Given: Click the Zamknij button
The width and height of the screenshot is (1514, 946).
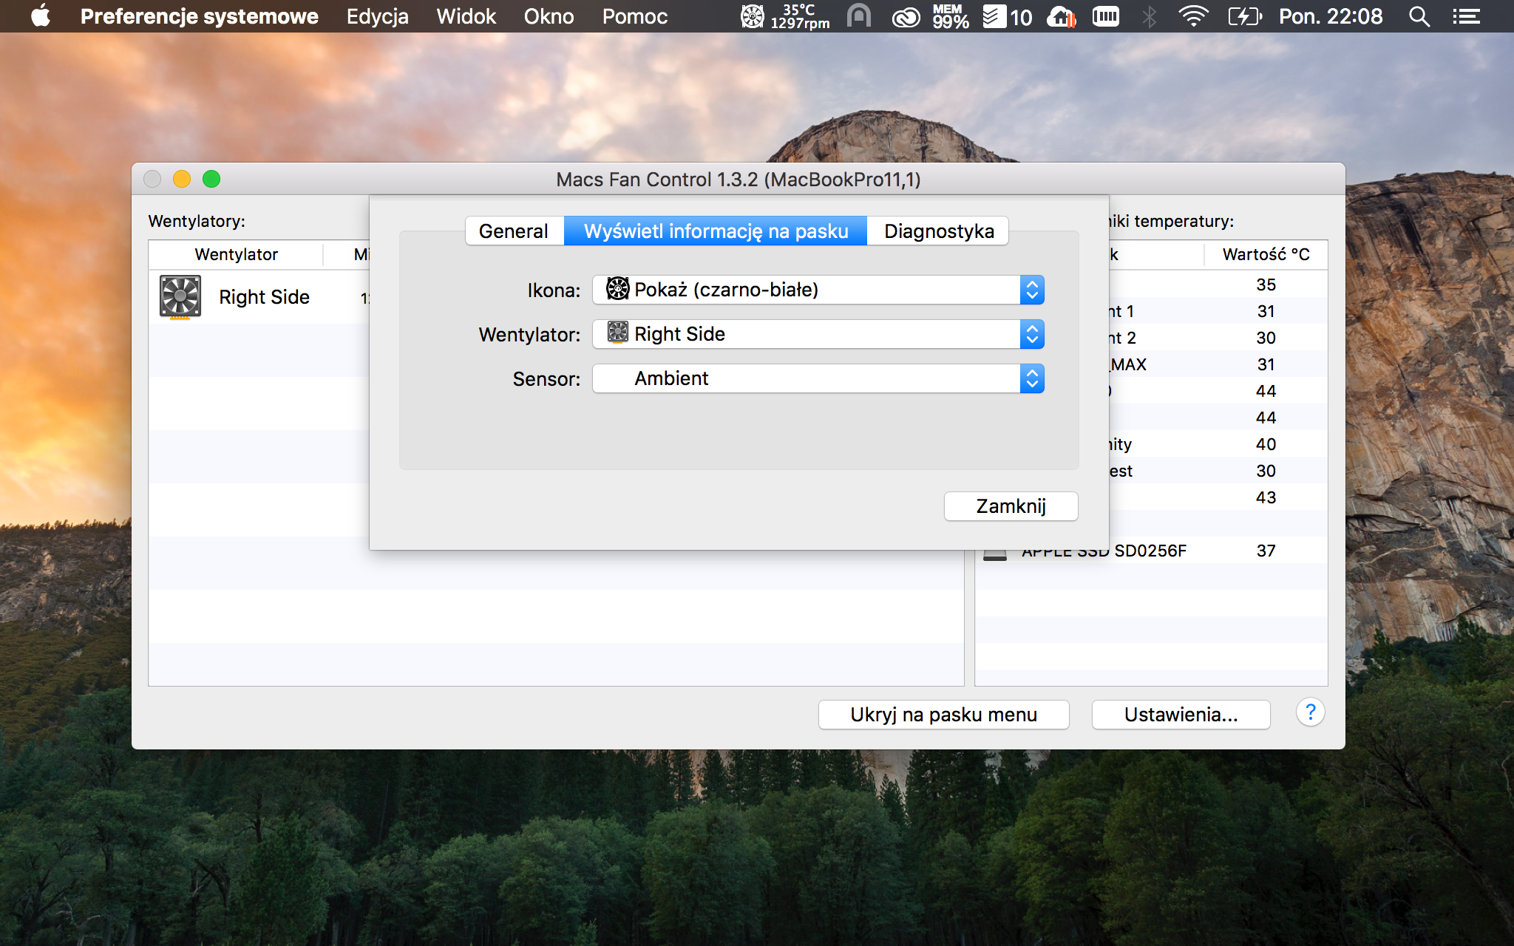Looking at the screenshot, I should tap(1011, 506).
